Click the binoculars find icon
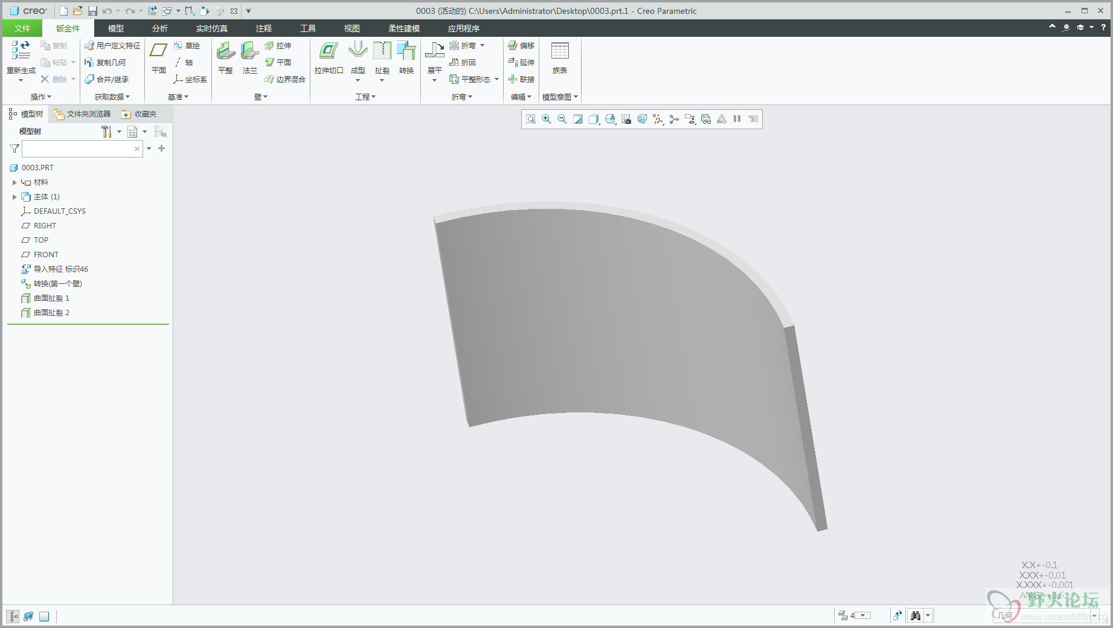Screen dimensions: 1113x628 coord(916,616)
